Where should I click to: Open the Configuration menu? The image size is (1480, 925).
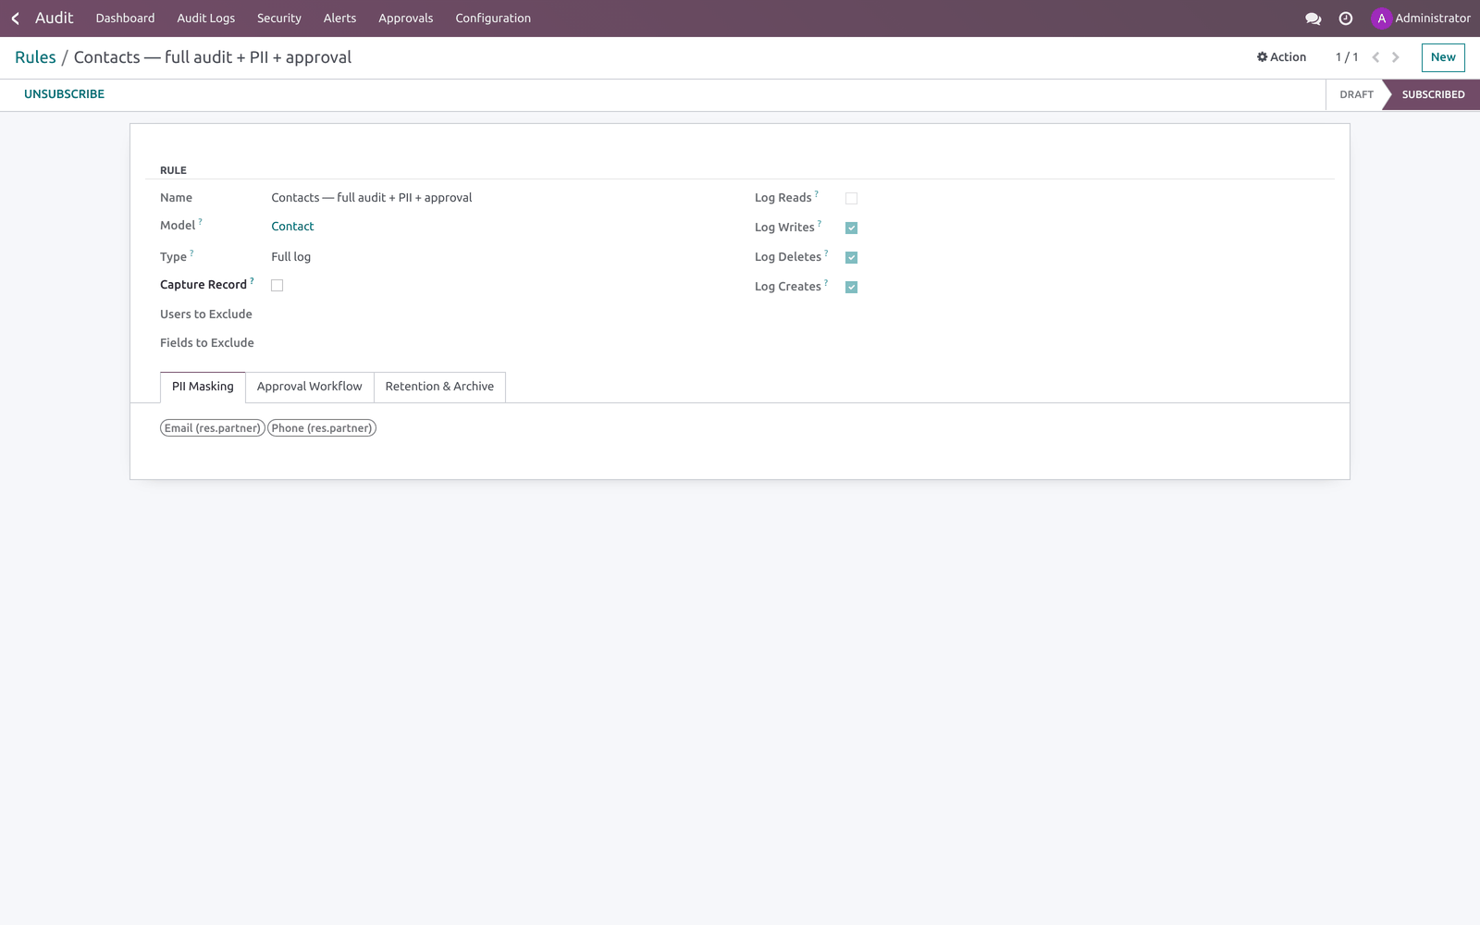point(493,18)
